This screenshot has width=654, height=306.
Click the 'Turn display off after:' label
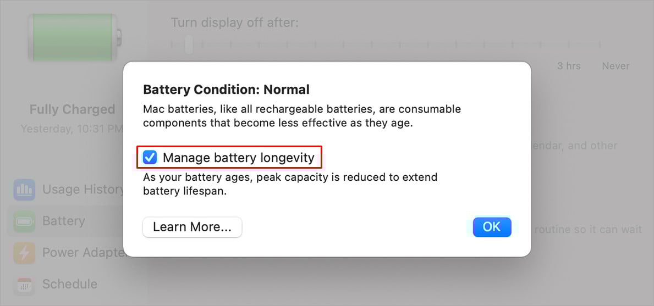pyautogui.click(x=235, y=23)
